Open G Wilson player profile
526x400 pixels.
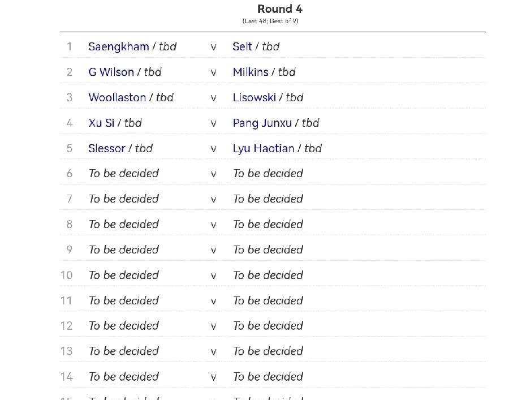(x=111, y=72)
